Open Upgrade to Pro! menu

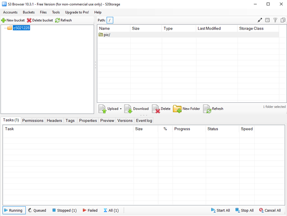click(x=77, y=12)
